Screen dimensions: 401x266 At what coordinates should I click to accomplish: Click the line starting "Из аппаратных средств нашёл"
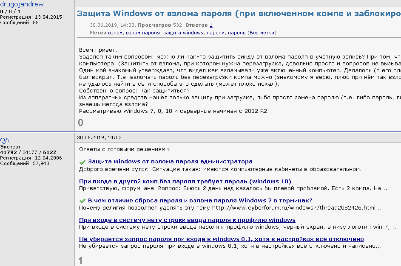click(x=240, y=98)
